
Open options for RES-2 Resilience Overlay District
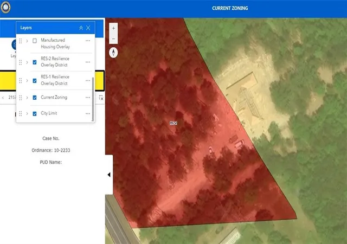[88, 62]
